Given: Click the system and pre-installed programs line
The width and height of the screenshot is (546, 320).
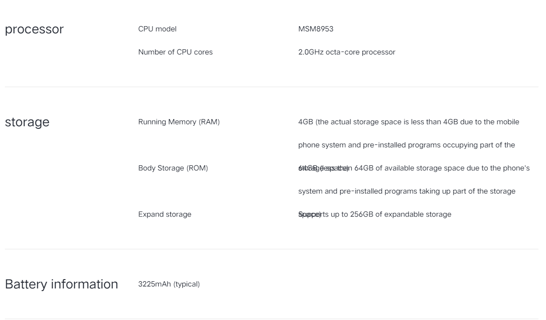Looking at the screenshot, I should pyautogui.click(x=407, y=191).
